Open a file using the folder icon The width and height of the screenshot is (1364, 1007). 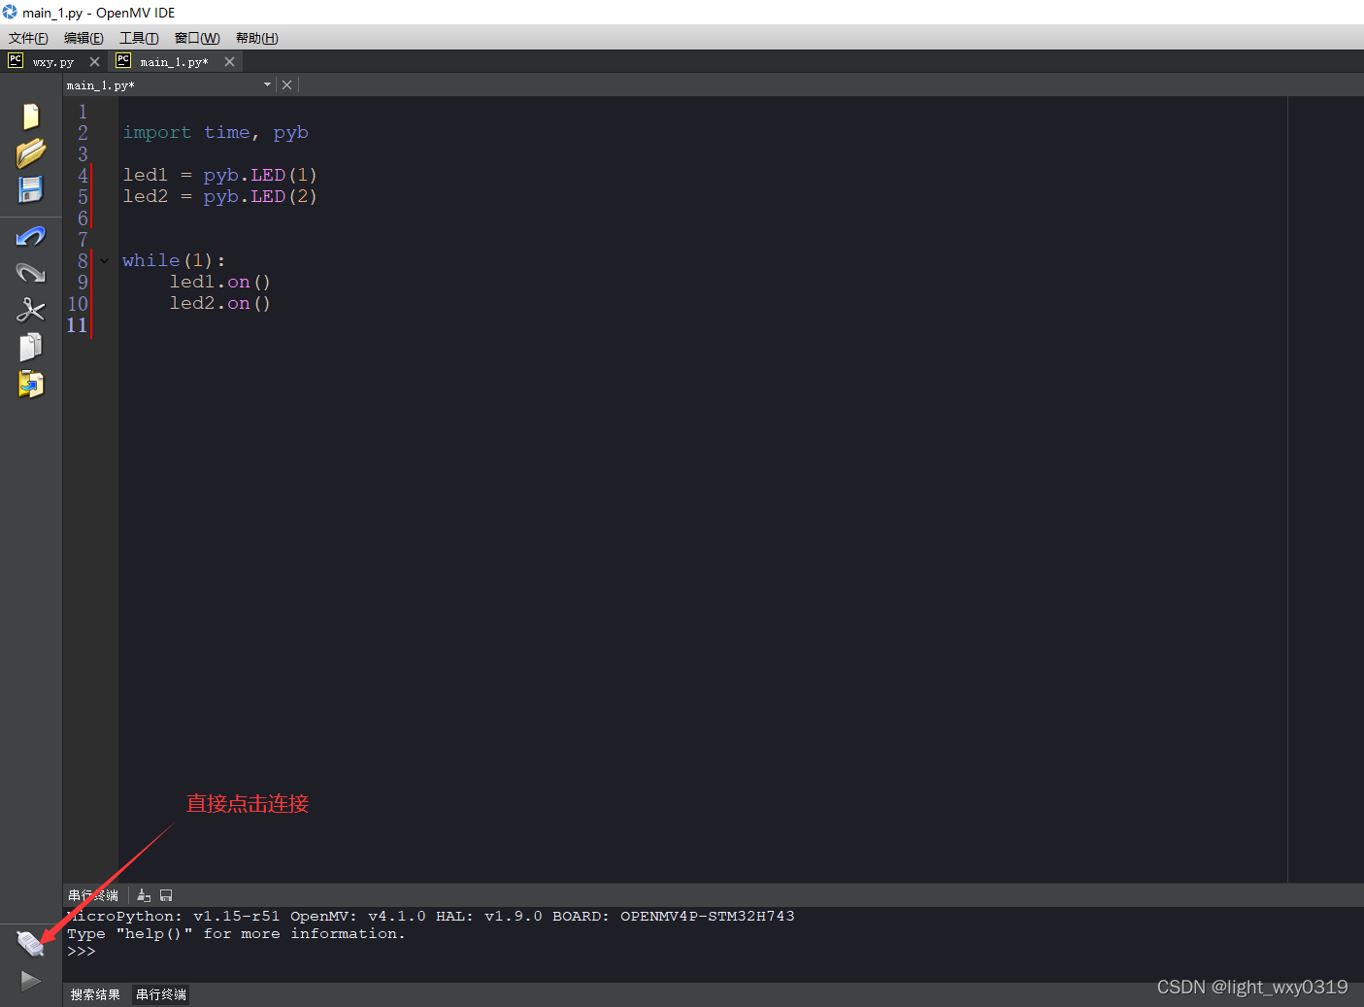pos(31,153)
